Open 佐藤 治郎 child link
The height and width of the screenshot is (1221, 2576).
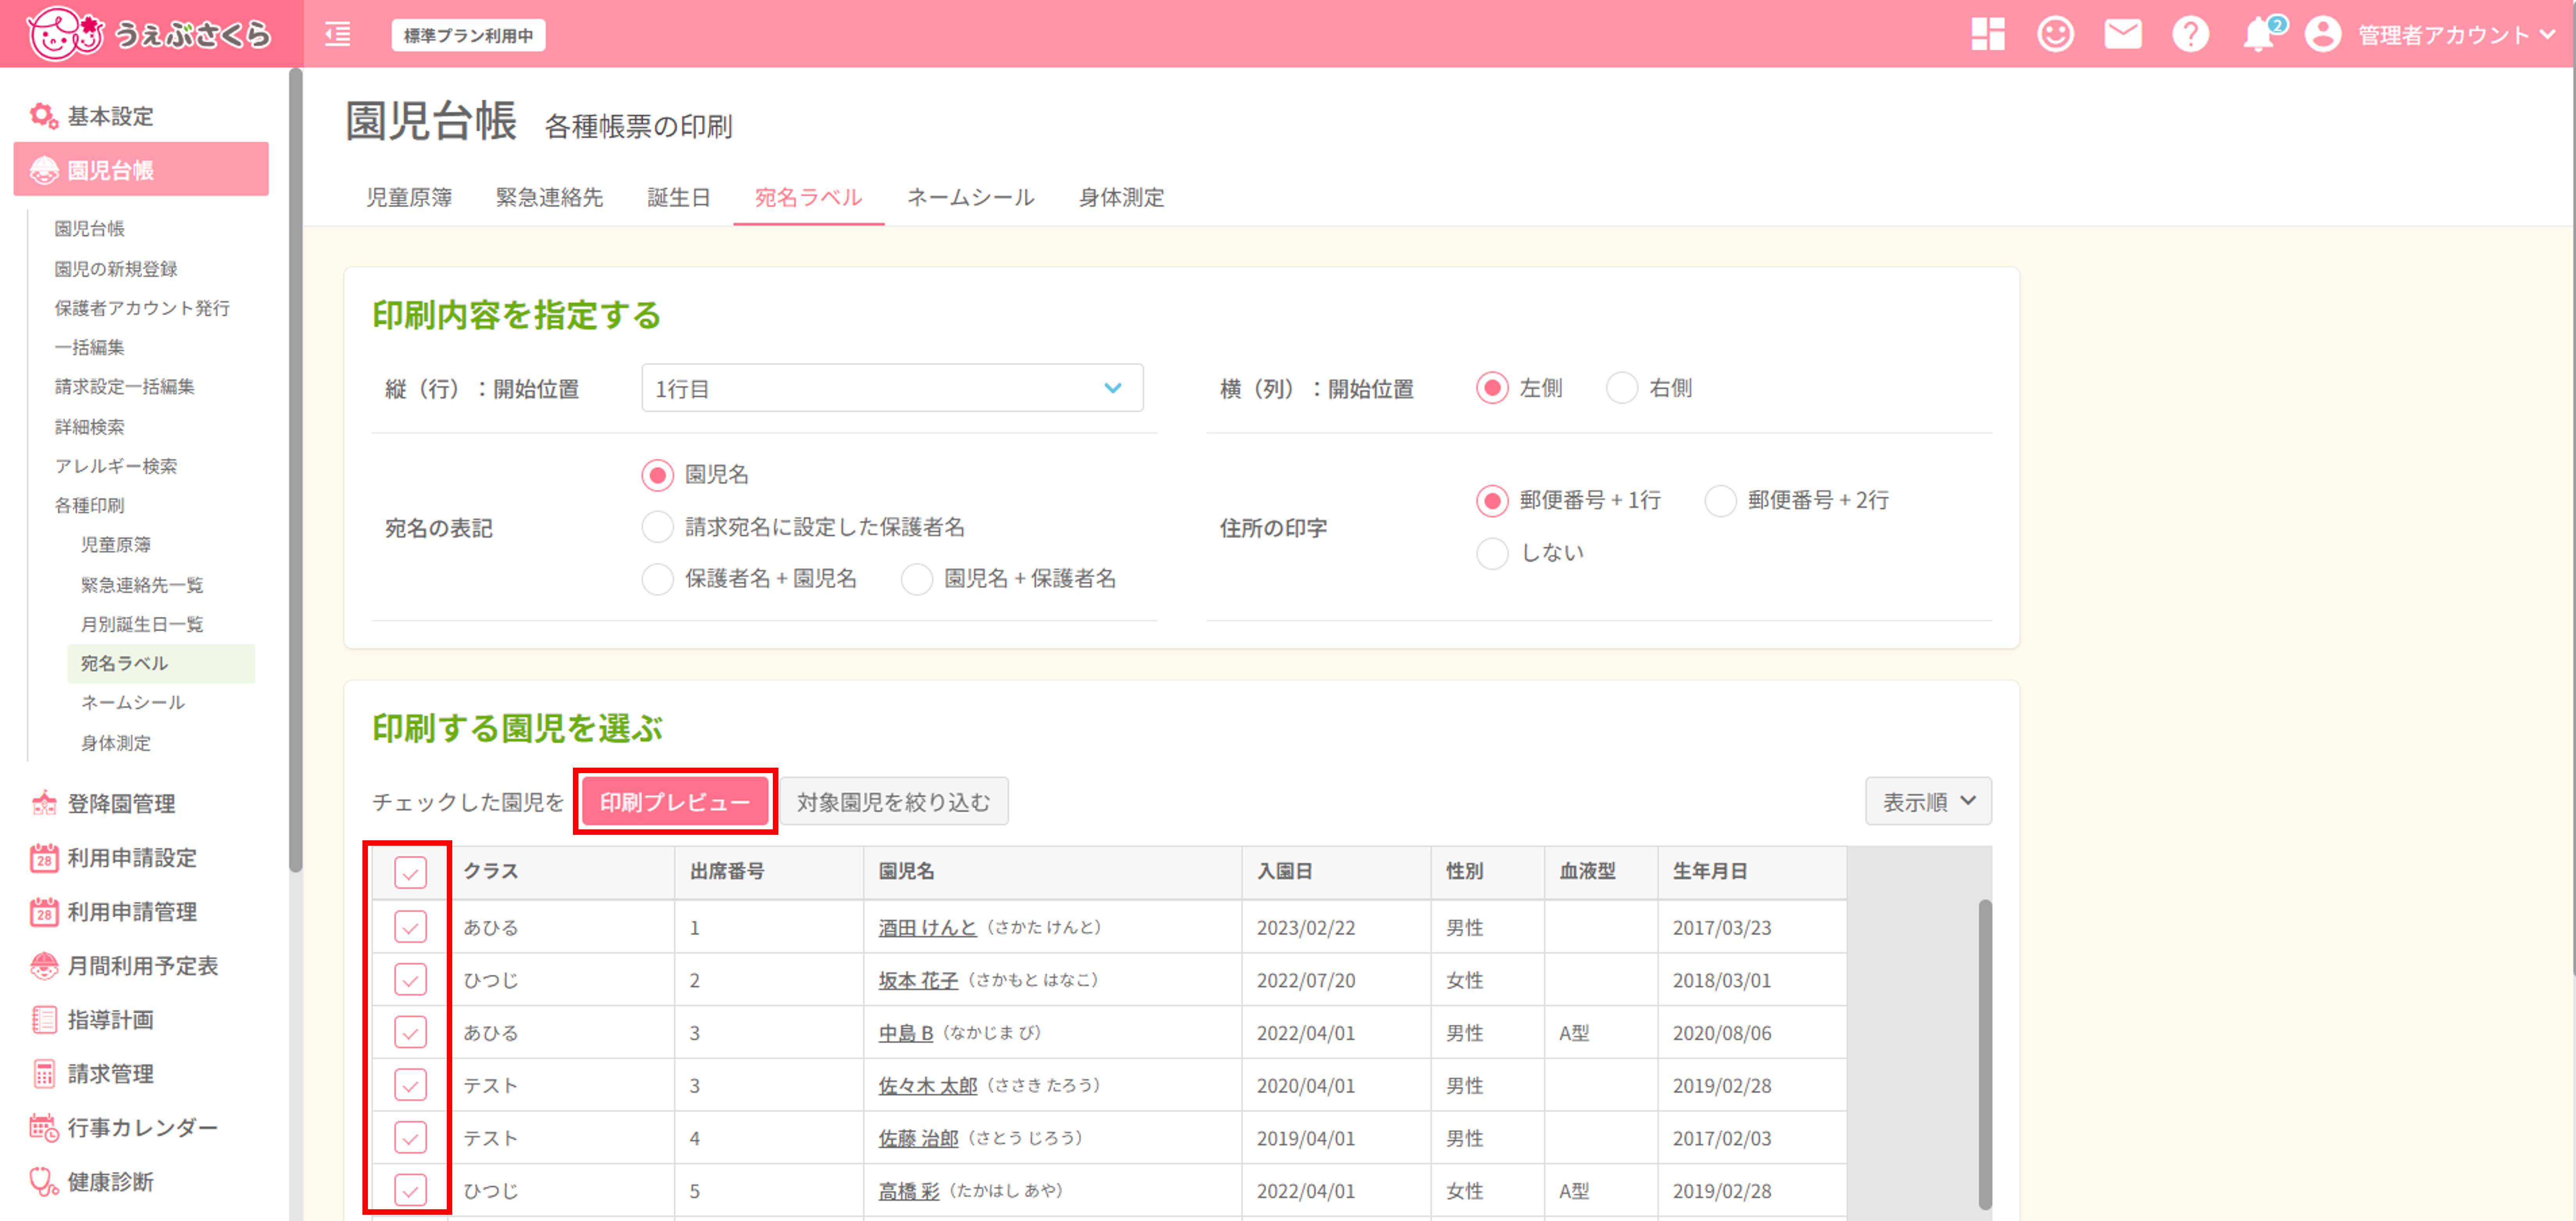pos(918,1139)
